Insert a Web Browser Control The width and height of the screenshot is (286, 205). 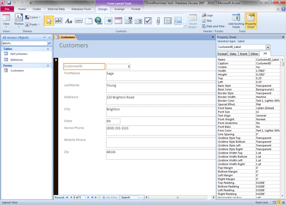click(x=108, y=21)
